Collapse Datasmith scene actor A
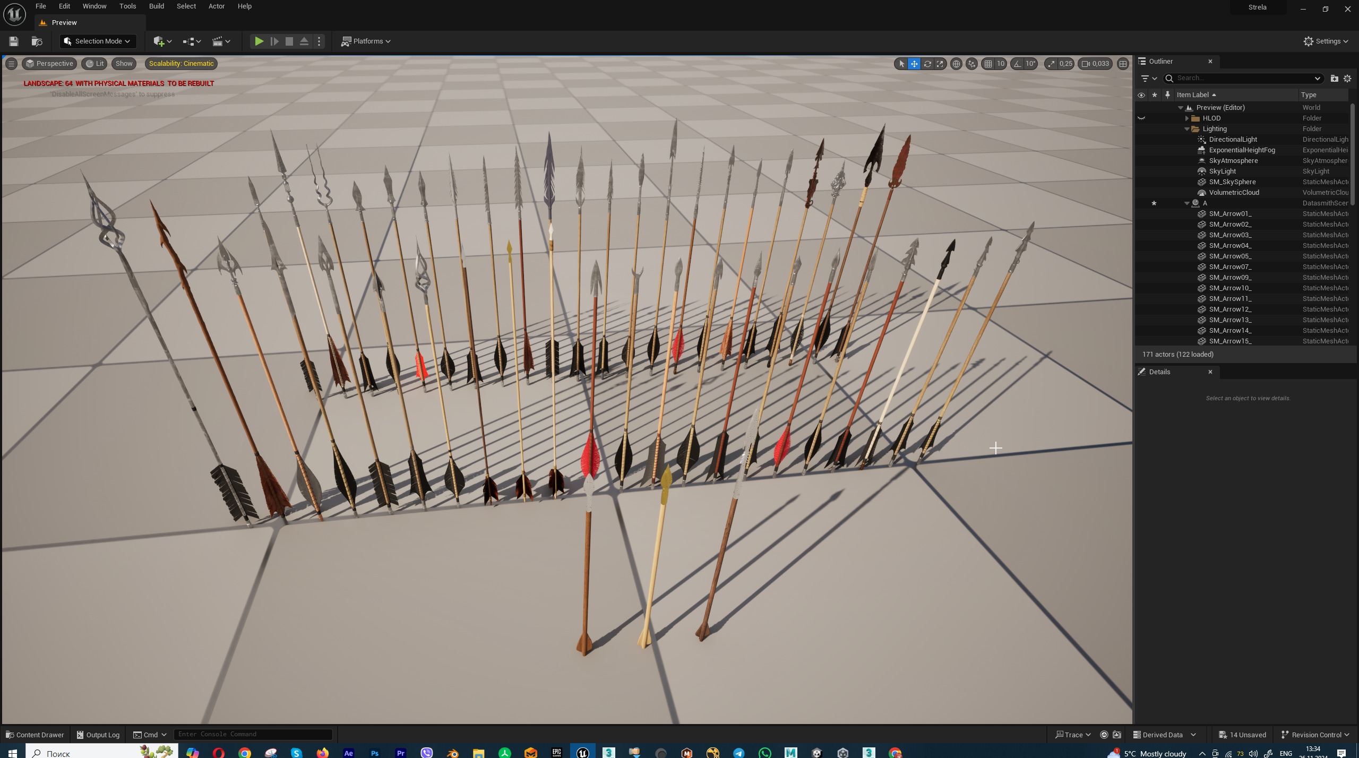Viewport: 1359px width, 758px height. pos(1187,203)
